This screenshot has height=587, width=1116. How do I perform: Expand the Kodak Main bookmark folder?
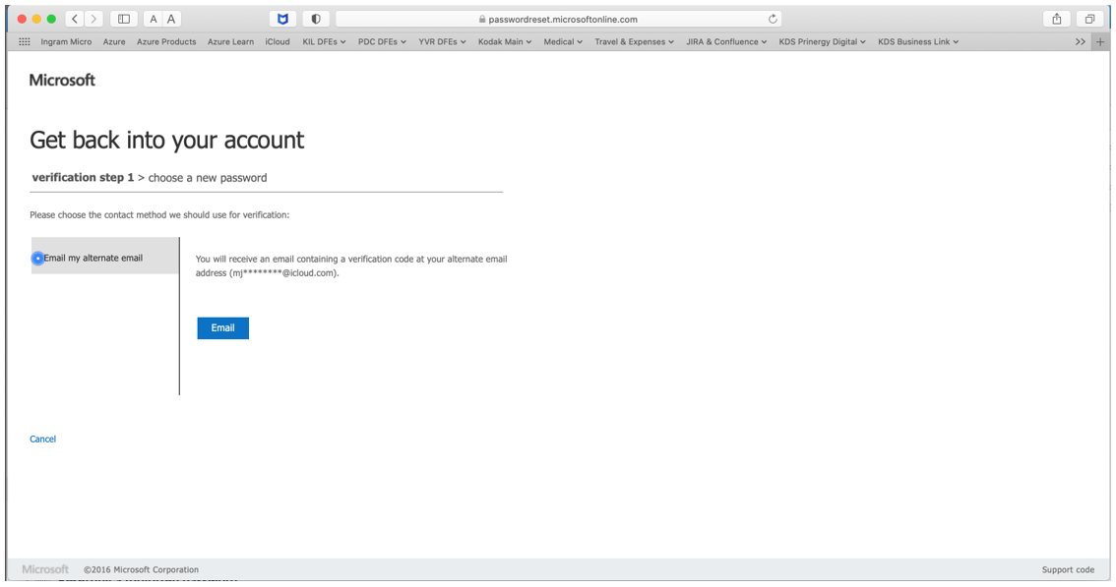505,42
